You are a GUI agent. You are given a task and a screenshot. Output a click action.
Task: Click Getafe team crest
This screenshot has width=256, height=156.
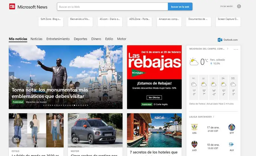[232, 127]
